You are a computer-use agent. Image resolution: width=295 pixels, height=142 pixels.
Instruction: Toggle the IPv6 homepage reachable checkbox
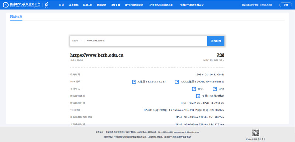click(x=215, y=89)
